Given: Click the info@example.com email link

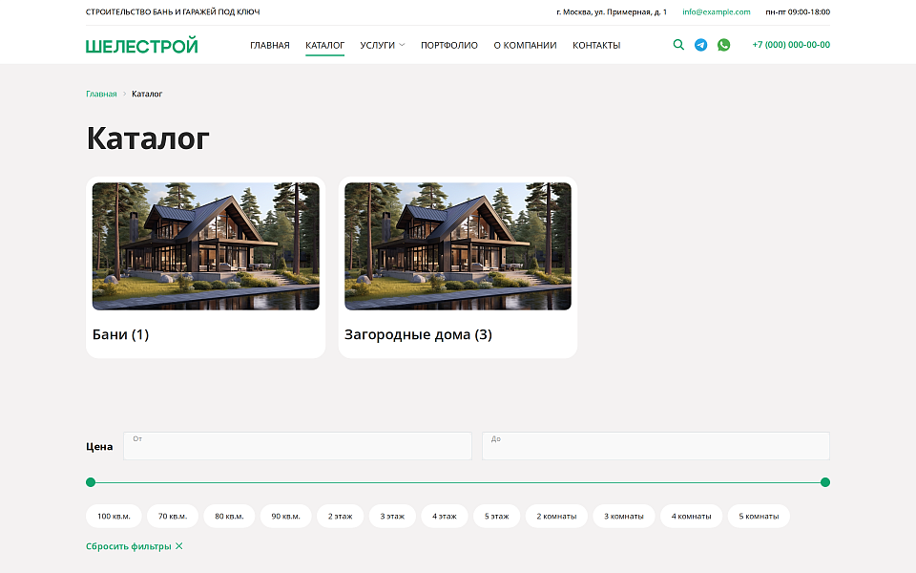Looking at the screenshot, I should coord(717,12).
